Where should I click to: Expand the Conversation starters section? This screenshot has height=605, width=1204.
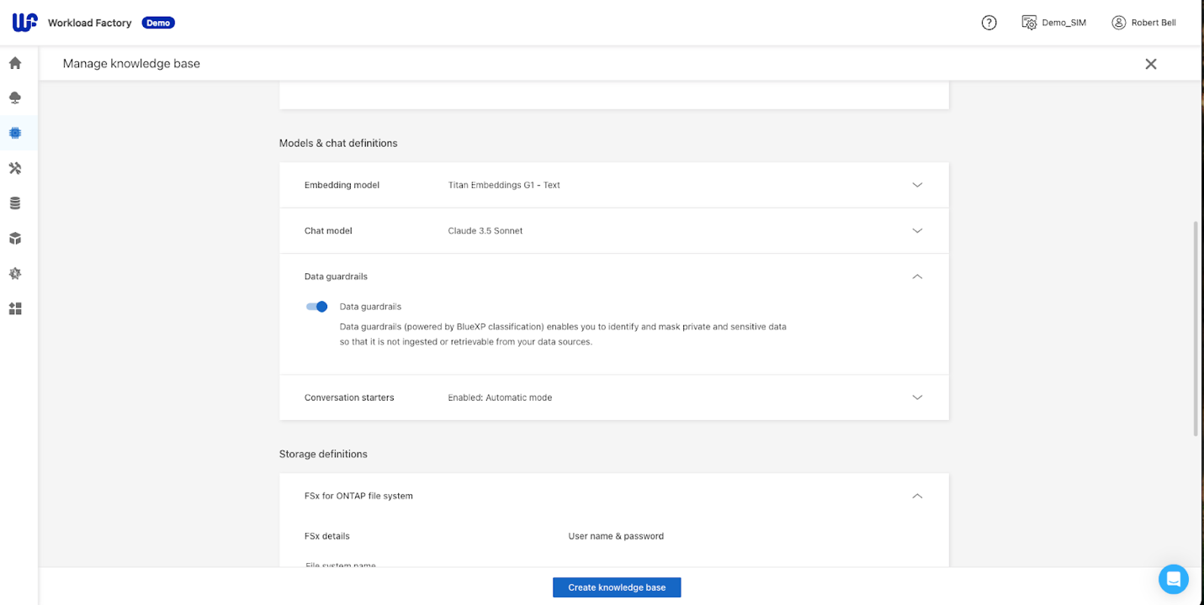(x=917, y=397)
